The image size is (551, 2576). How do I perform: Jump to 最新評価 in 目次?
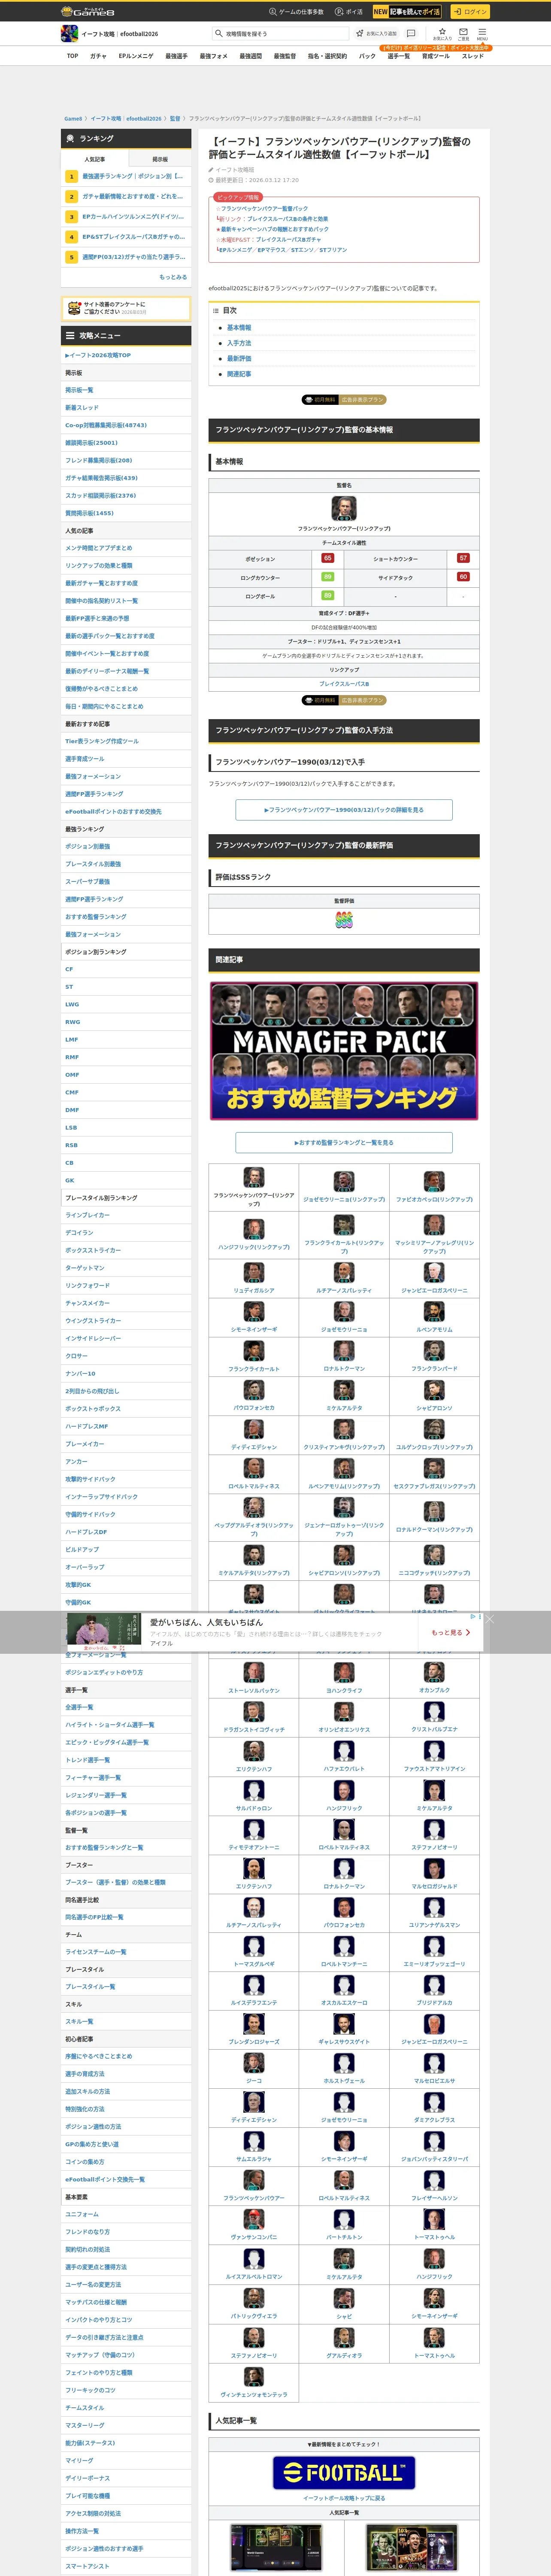click(239, 358)
